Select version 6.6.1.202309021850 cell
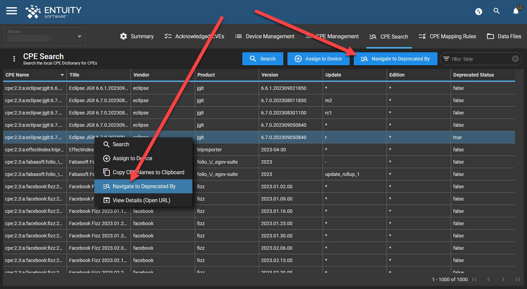 pyautogui.click(x=290, y=88)
